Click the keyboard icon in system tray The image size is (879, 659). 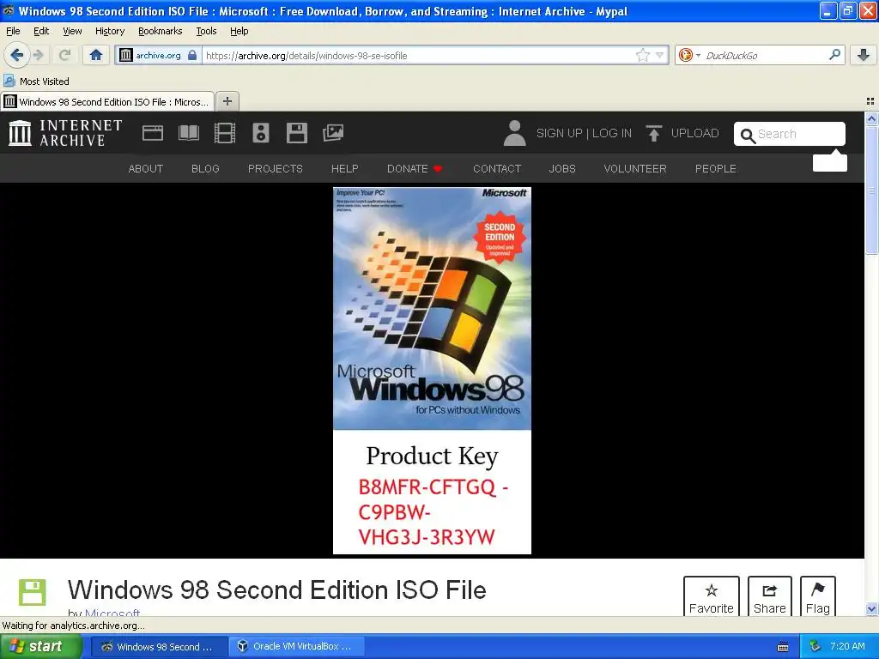(x=783, y=647)
